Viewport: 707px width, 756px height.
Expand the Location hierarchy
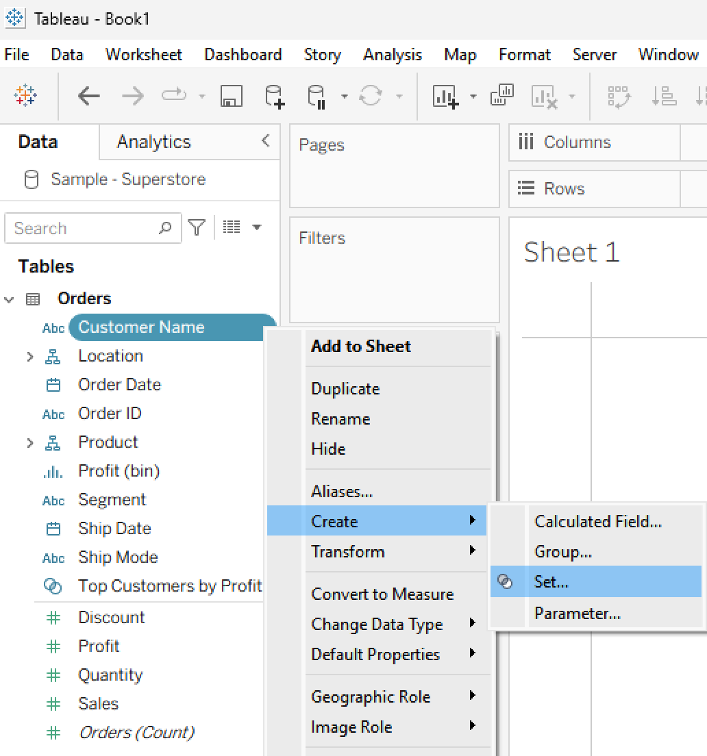tap(30, 357)
